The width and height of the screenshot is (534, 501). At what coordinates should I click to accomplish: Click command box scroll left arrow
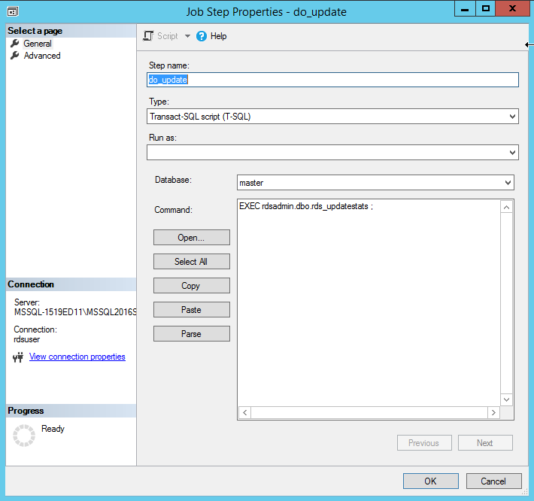245,413
